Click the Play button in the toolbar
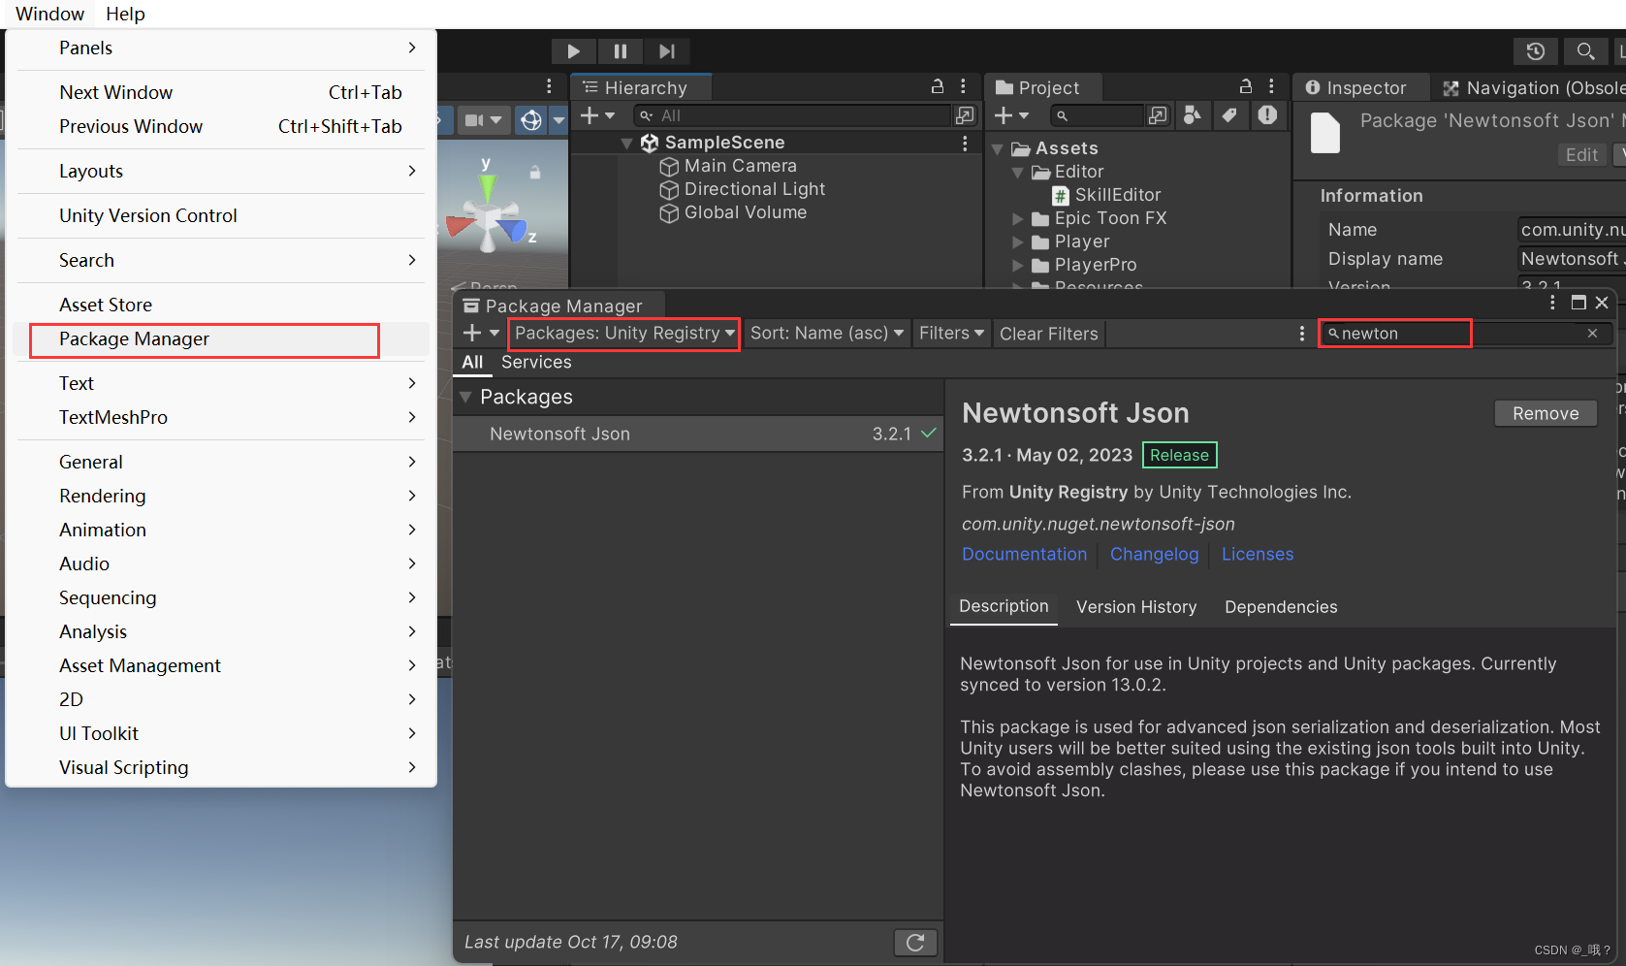Viewport: 1626px width, 966px height. click(x=573, y=51)
